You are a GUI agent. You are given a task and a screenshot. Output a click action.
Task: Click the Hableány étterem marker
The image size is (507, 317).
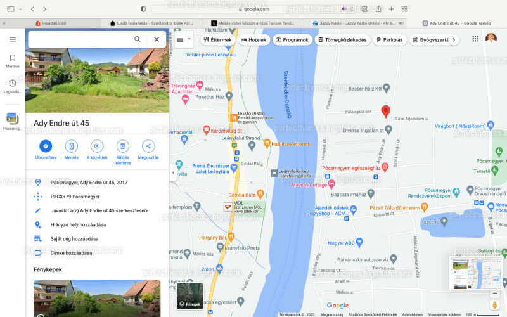point(267,143)
